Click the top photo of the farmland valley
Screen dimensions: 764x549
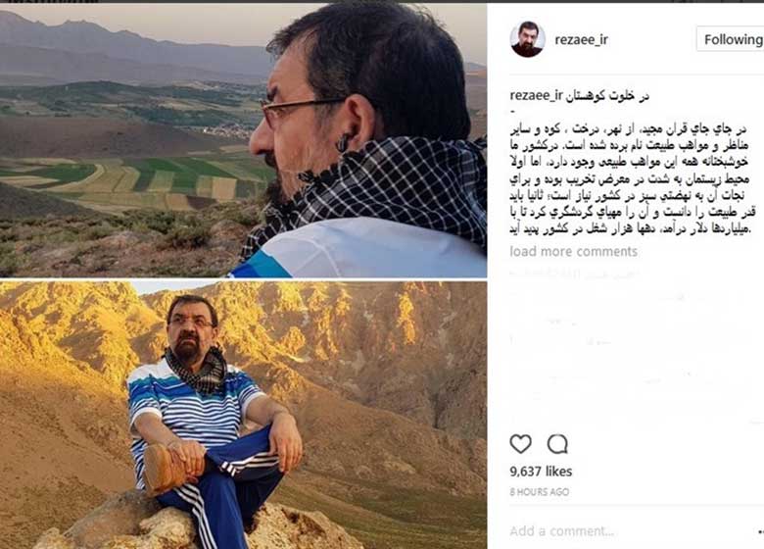[x=243, y=140]
